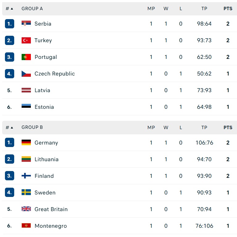Click Germany's blue rank 1 badge
The height and width of the screenshot is (237, 237).
[10, 142]
